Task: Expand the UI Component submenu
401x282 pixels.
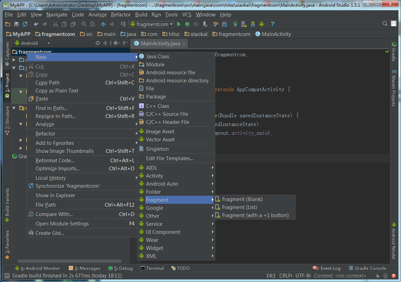Action: (176, 232)
